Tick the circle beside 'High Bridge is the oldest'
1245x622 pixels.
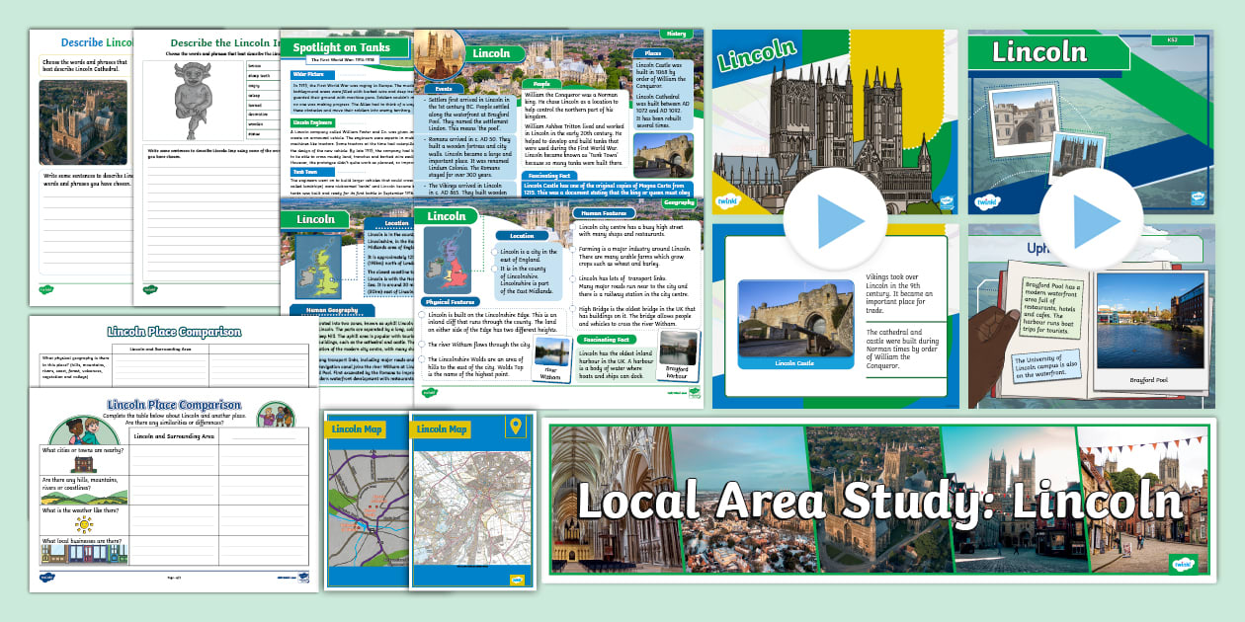[x=573, y=308]
